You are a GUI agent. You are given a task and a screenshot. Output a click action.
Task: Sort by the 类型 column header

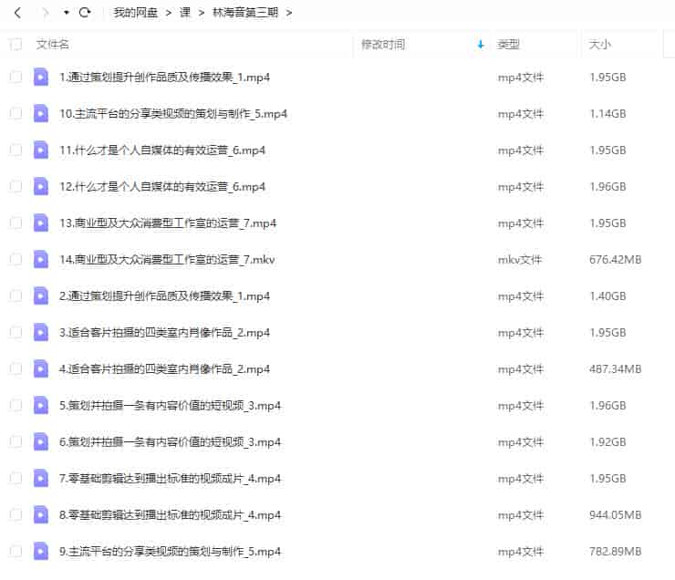(508, 44)
